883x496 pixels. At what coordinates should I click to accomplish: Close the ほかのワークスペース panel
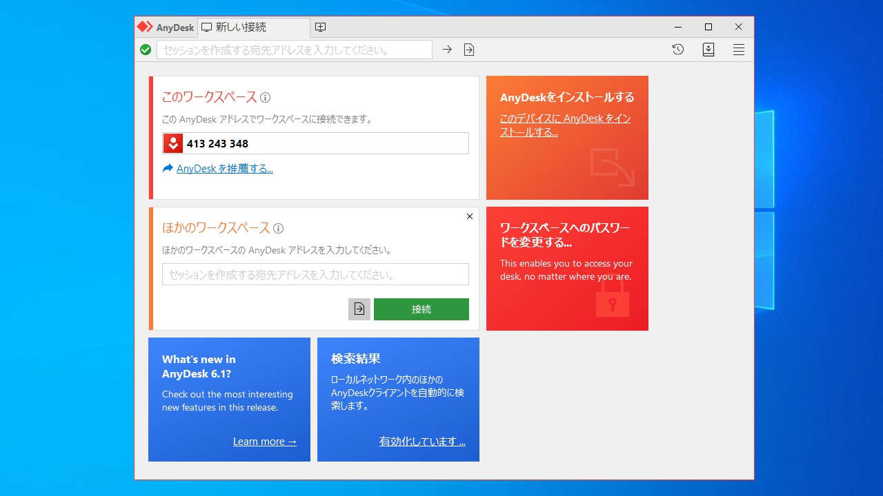click(x=470, y=216)
